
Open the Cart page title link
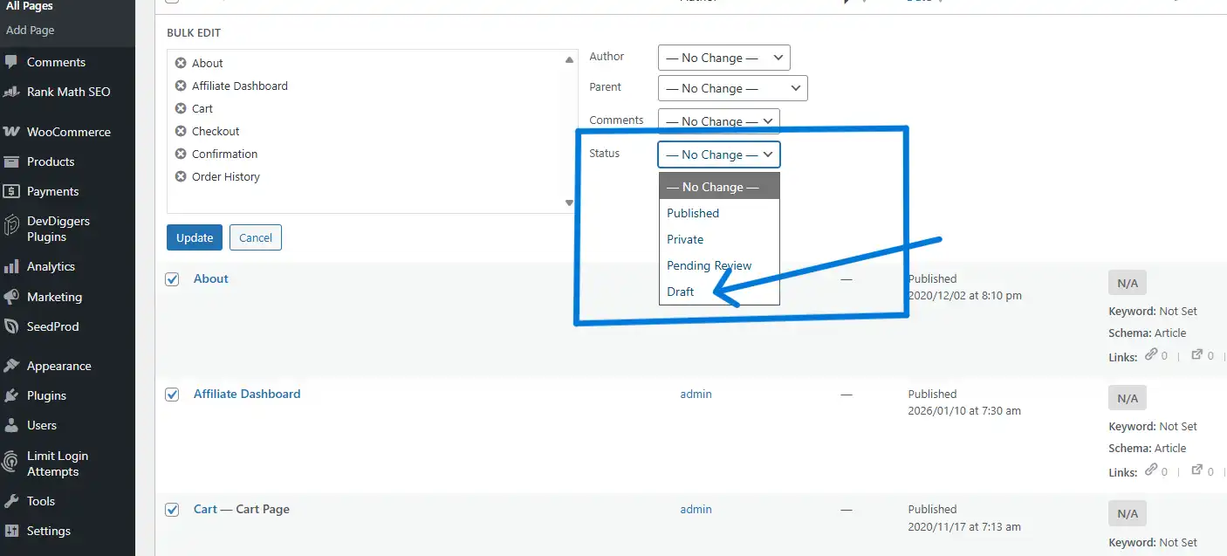coord(205,509)
